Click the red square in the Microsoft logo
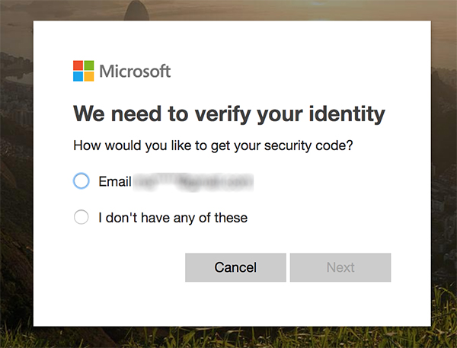The width and height of the screenshot is (457, 348). point(78,65)
